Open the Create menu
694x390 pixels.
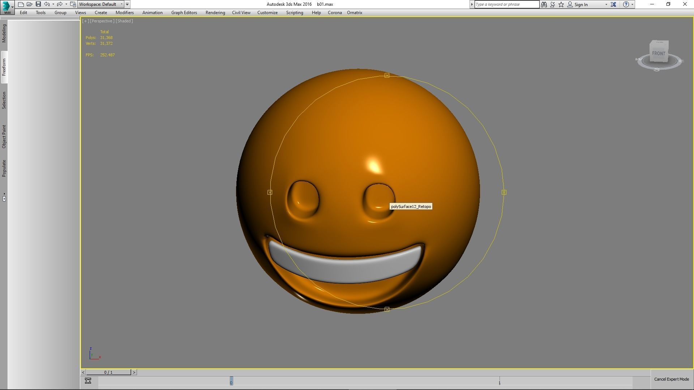tap(101, 13)
